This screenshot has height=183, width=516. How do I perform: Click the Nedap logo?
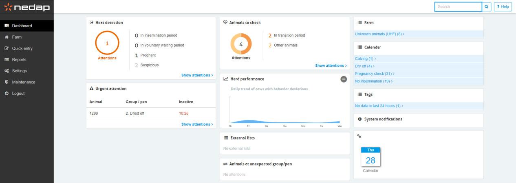[x=26, y=7]
